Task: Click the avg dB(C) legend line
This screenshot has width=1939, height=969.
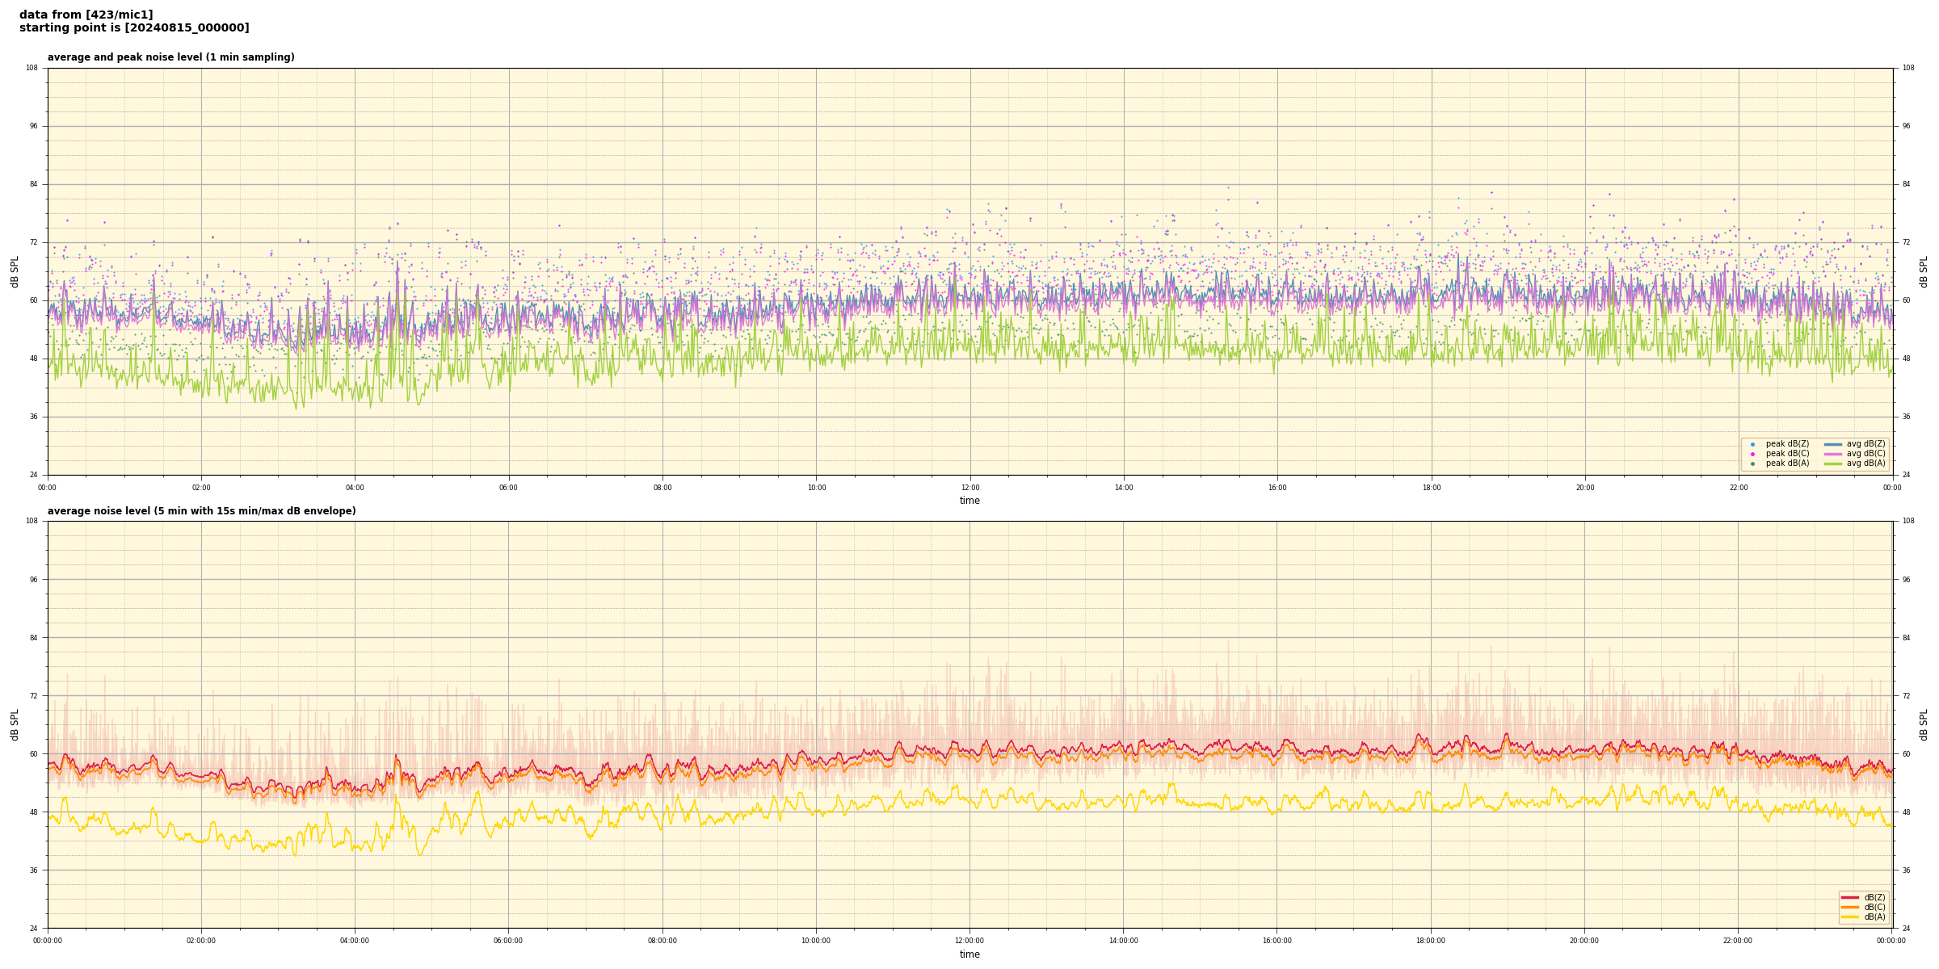Action: tap(1833, 454)
